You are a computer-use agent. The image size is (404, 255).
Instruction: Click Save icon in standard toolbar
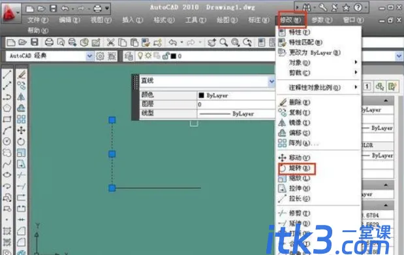pos(35,42)
